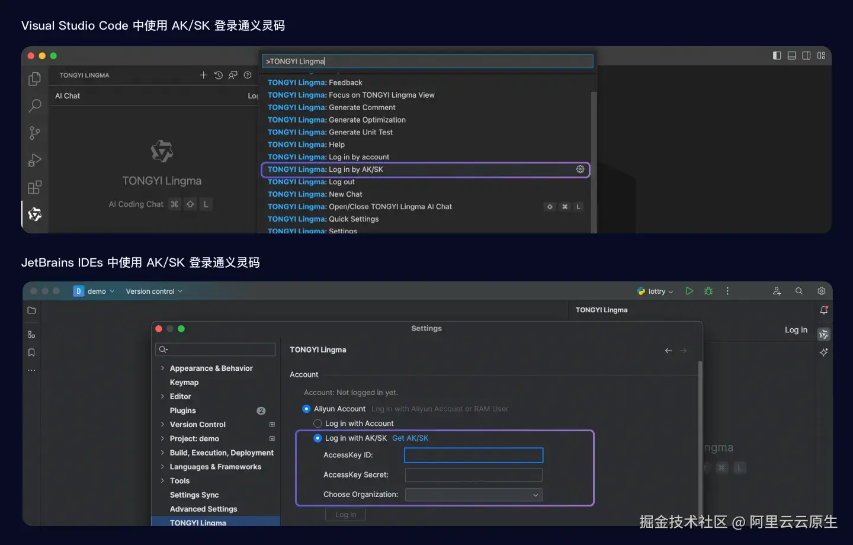The image size is (853, 545).
Task: Expand Languages & Frameworks settings node
Action: coord(162,467)
